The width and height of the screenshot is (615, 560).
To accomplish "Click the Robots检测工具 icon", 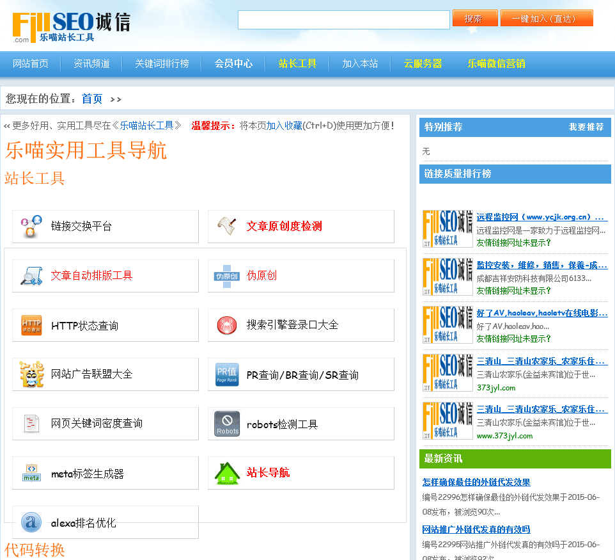I will tap(227, 424).
